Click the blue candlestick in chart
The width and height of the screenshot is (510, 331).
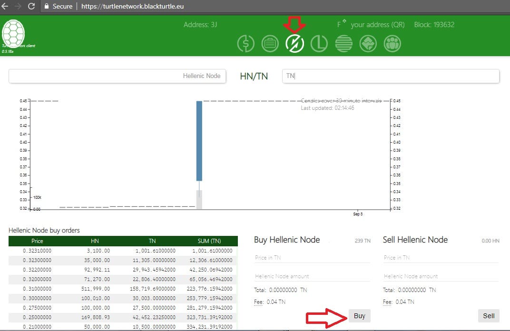coord(199,141)
